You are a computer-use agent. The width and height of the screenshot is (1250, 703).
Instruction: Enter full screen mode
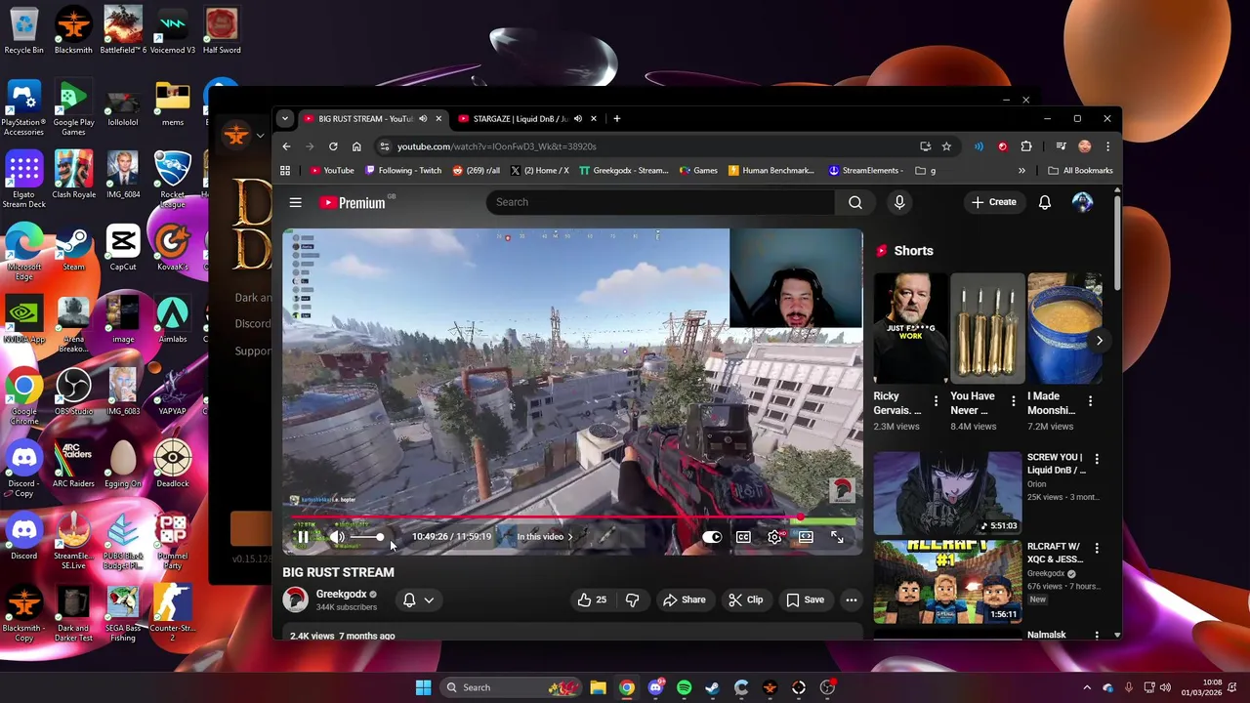click(837, 537)
